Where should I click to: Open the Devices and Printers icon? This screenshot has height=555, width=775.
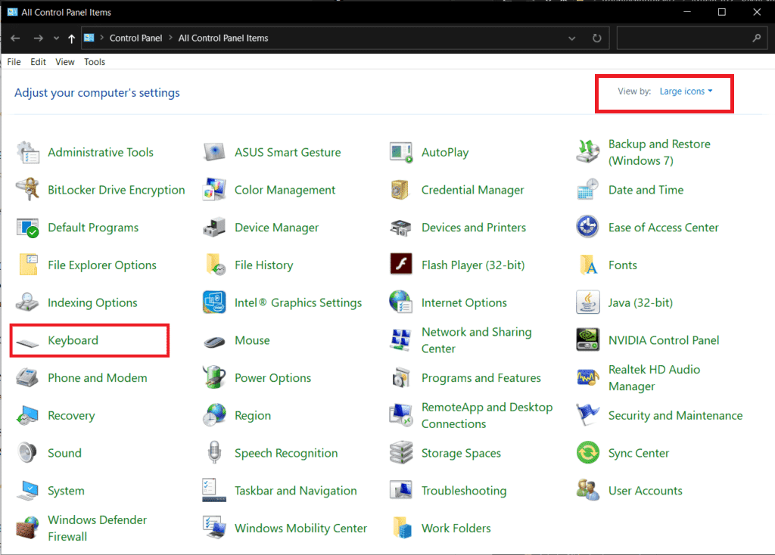coord(401,227)
